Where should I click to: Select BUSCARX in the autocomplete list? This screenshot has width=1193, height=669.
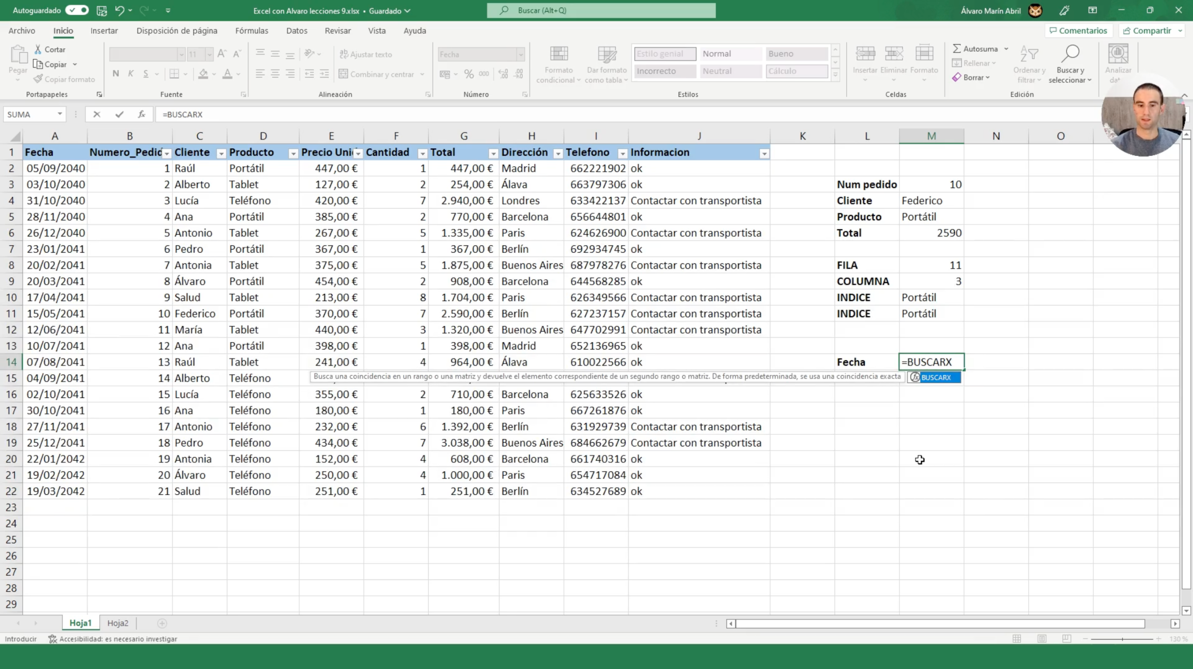click(x=934, y=377)
